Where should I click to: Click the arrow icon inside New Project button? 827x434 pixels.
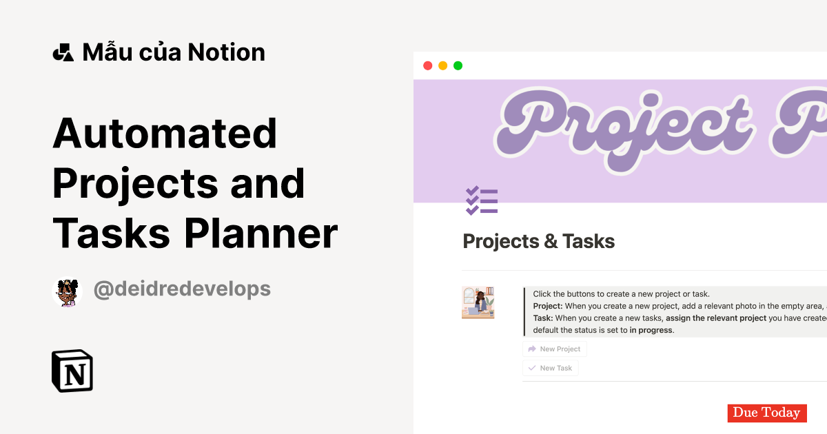tap(531, 349)
